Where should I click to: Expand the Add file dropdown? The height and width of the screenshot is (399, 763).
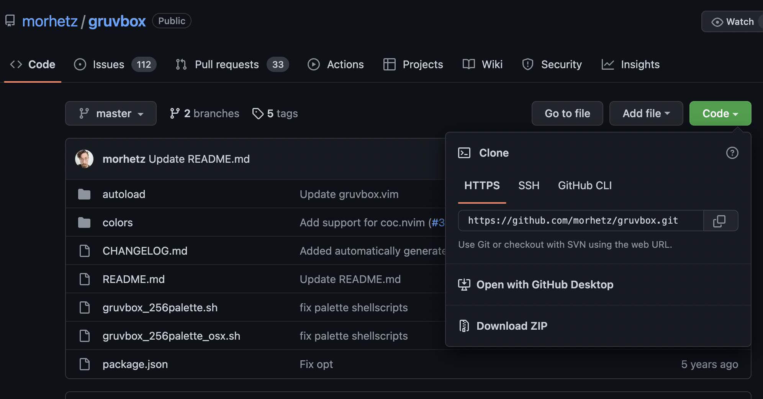coord(646,113)
